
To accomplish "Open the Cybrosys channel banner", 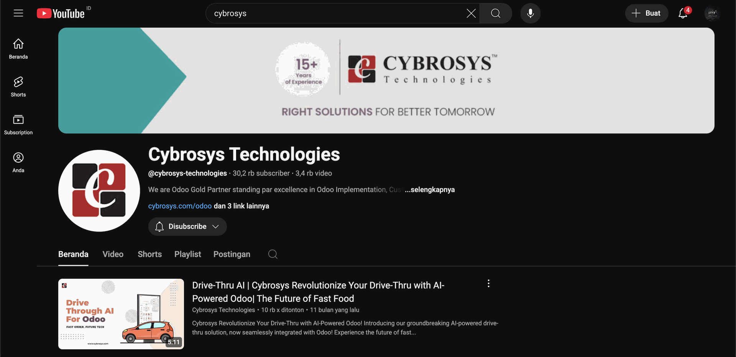I will pyautogui.click(x=386, y=81).
